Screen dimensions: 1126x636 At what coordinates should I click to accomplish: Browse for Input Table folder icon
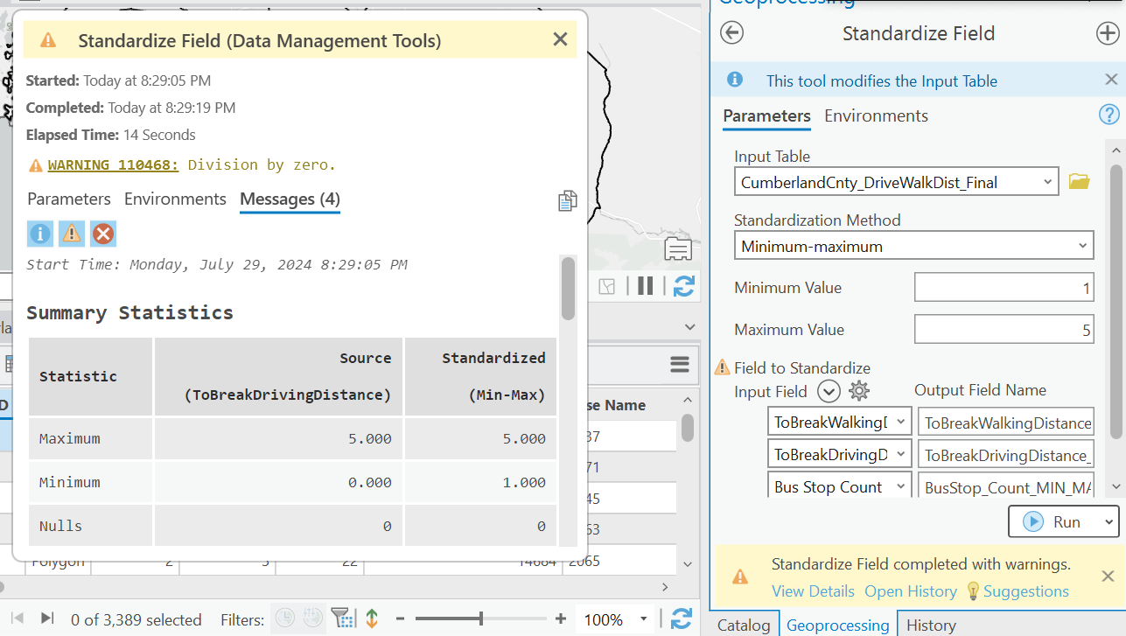(x=1079, y=182)
